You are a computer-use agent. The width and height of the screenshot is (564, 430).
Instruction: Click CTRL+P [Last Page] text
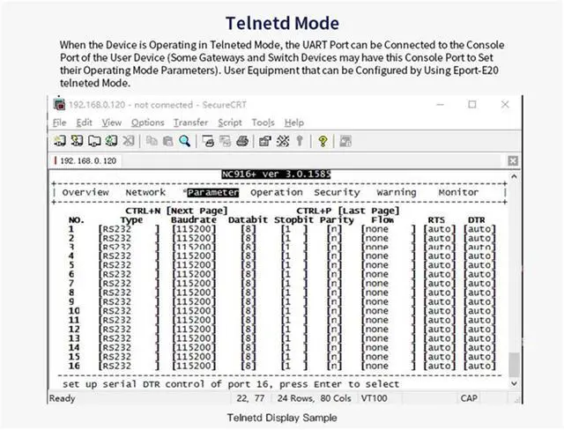348,211
